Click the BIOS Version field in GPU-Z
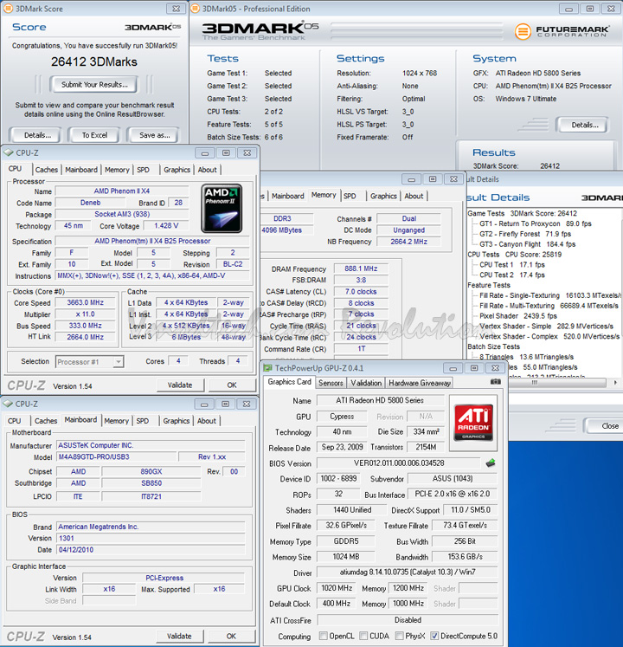The height and width of the screenshot is (647, 623). coord(399,463)
